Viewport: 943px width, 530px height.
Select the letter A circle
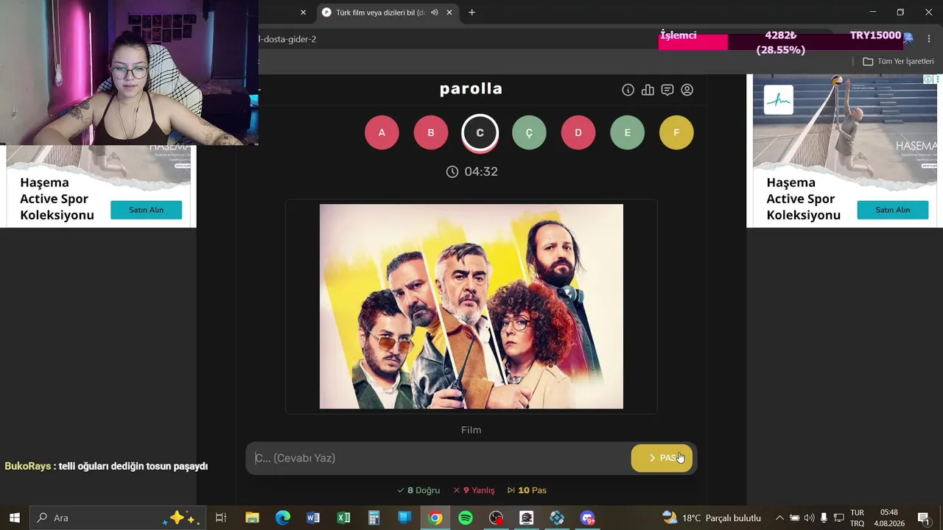[x=382, y=132]
